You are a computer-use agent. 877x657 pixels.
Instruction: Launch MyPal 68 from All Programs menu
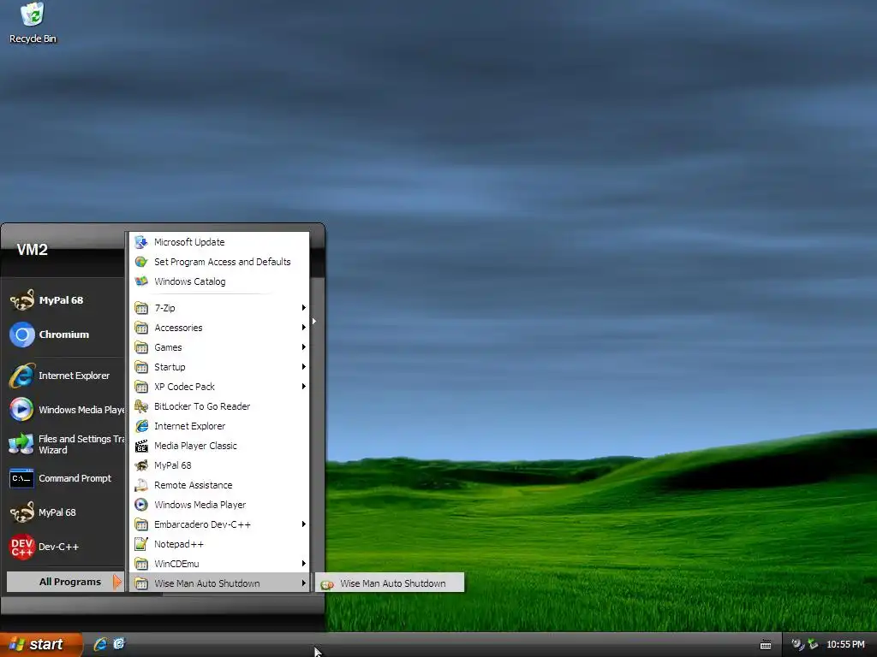219,465
